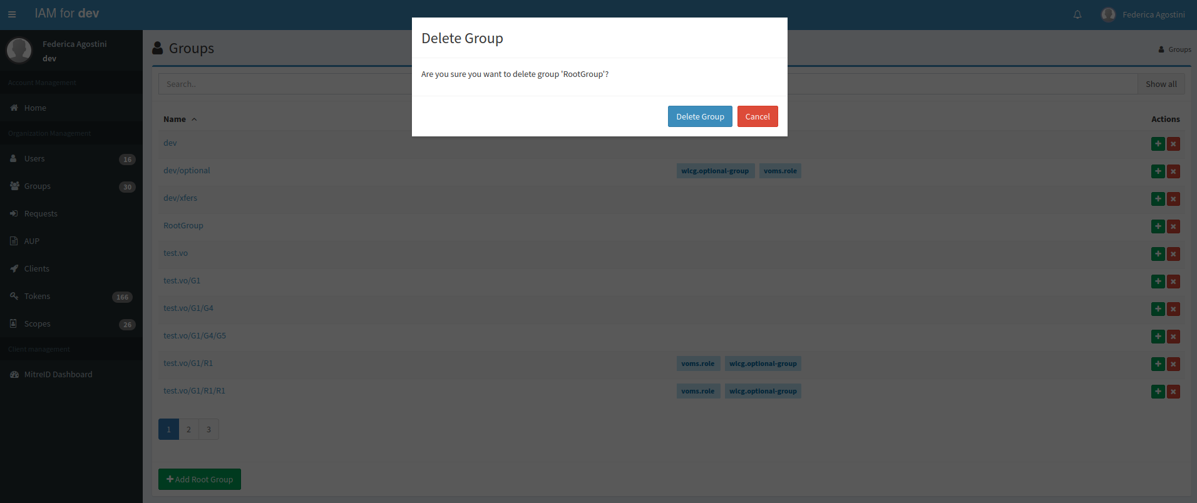Delete icon for test.vo/G1/G4 group
This screenshot has width=1197, height=503.
[x=1174, y=309]
